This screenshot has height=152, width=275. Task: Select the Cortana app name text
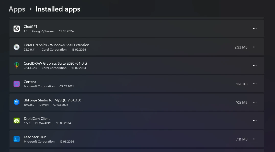[30, 82]
